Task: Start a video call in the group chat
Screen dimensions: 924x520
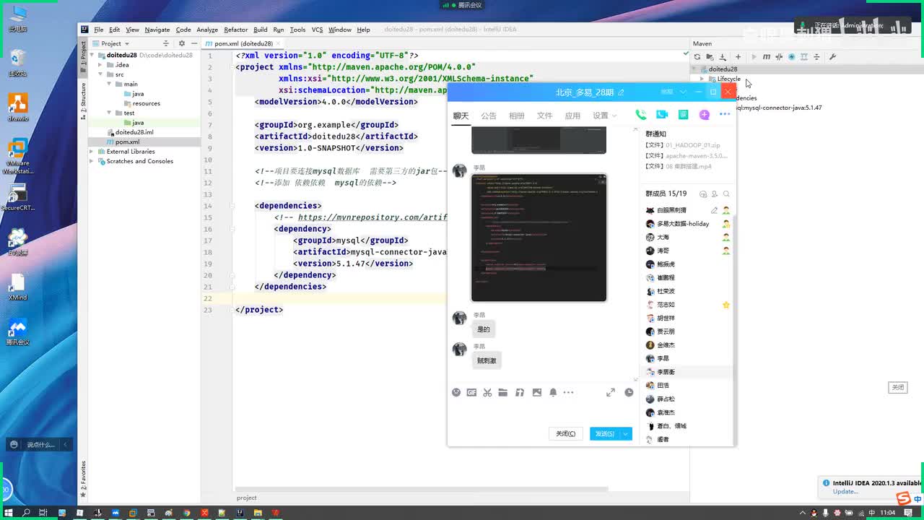Action: tap(662, 115)
